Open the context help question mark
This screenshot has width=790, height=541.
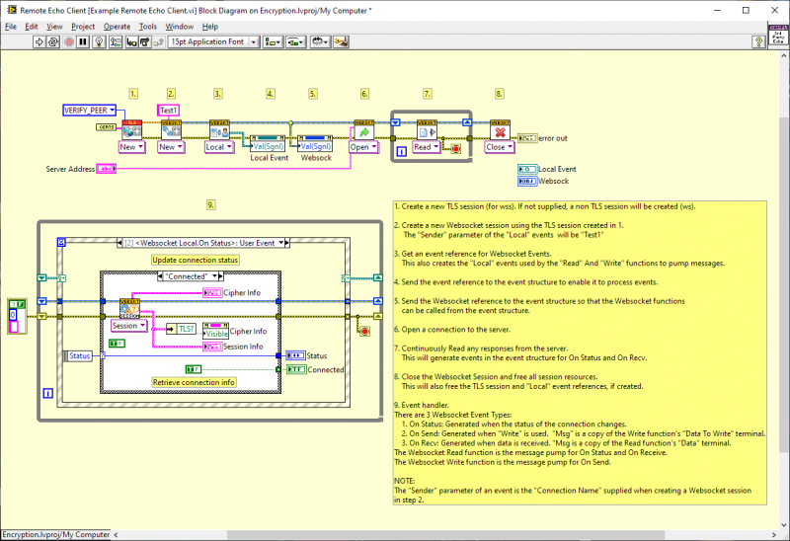(x=758, y=42)
